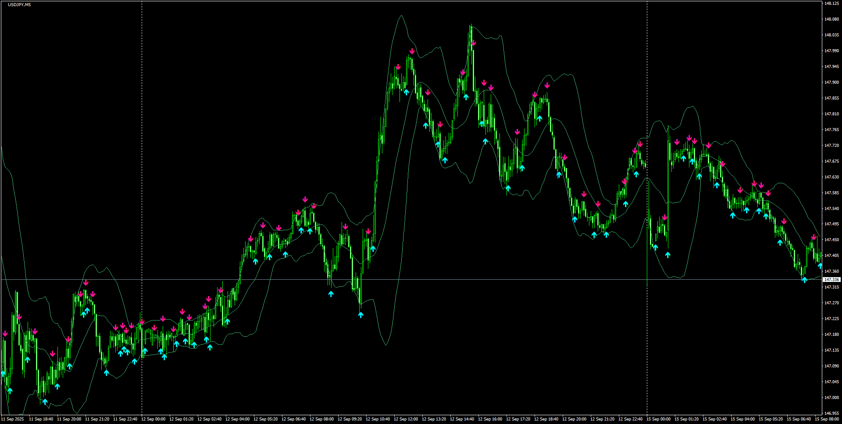The width and height of the screenshot is (842, 424).
Task: Click the 11 Sep 20:00 time label
Action: point(69,419)
